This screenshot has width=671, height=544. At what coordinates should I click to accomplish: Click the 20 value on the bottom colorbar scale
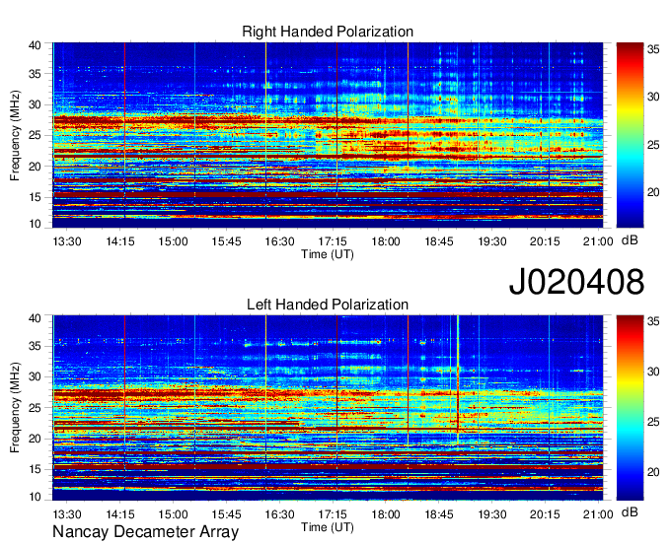point(653,472)
